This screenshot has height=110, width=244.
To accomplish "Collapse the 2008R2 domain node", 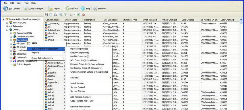I will 7,30.
